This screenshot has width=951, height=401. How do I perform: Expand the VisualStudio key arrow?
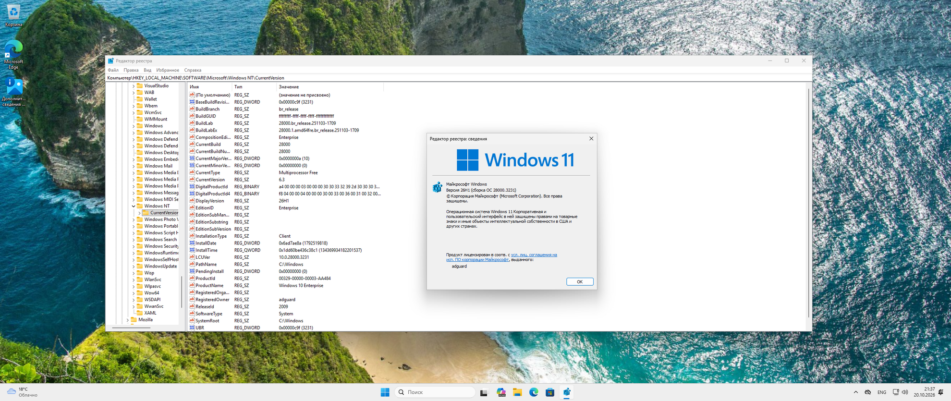click(134, 86)
